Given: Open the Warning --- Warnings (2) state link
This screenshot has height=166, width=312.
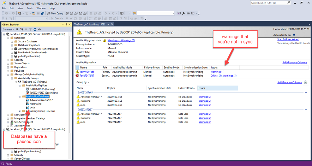Looking at the screenshot, I should tap(121, 40).
